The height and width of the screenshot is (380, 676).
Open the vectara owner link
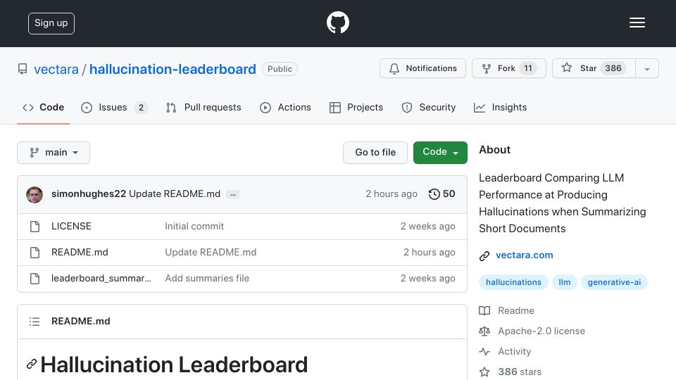[56, 69]
